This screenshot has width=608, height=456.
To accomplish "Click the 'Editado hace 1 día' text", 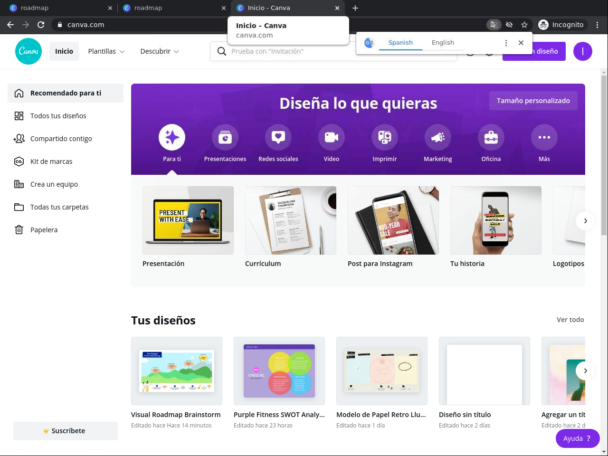I will [x=361, y=426].
